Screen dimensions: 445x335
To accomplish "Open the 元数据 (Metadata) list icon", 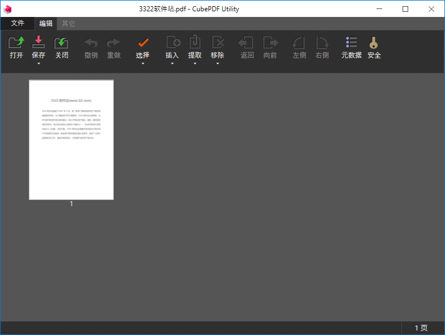I will 352,42.
